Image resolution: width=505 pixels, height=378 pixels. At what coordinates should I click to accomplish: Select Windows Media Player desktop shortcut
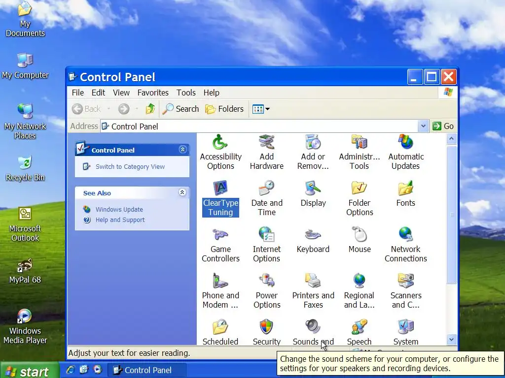[x=25, y=326]
